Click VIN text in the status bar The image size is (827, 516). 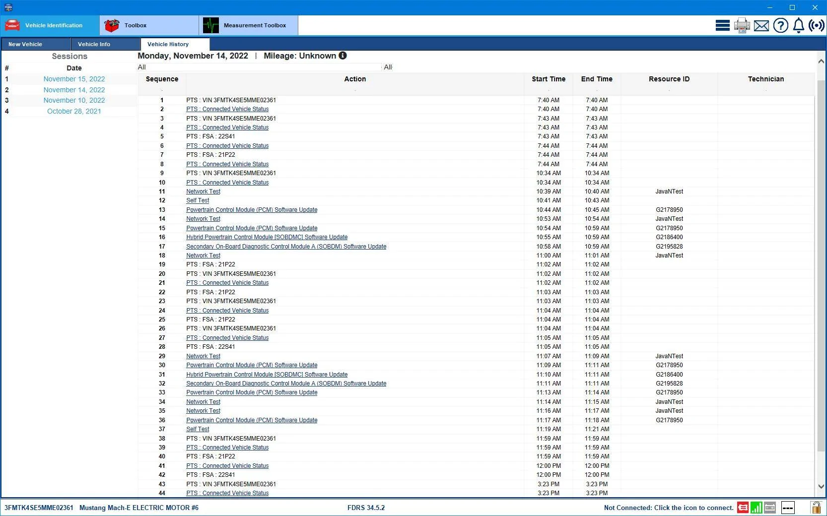tap(39, 508)
